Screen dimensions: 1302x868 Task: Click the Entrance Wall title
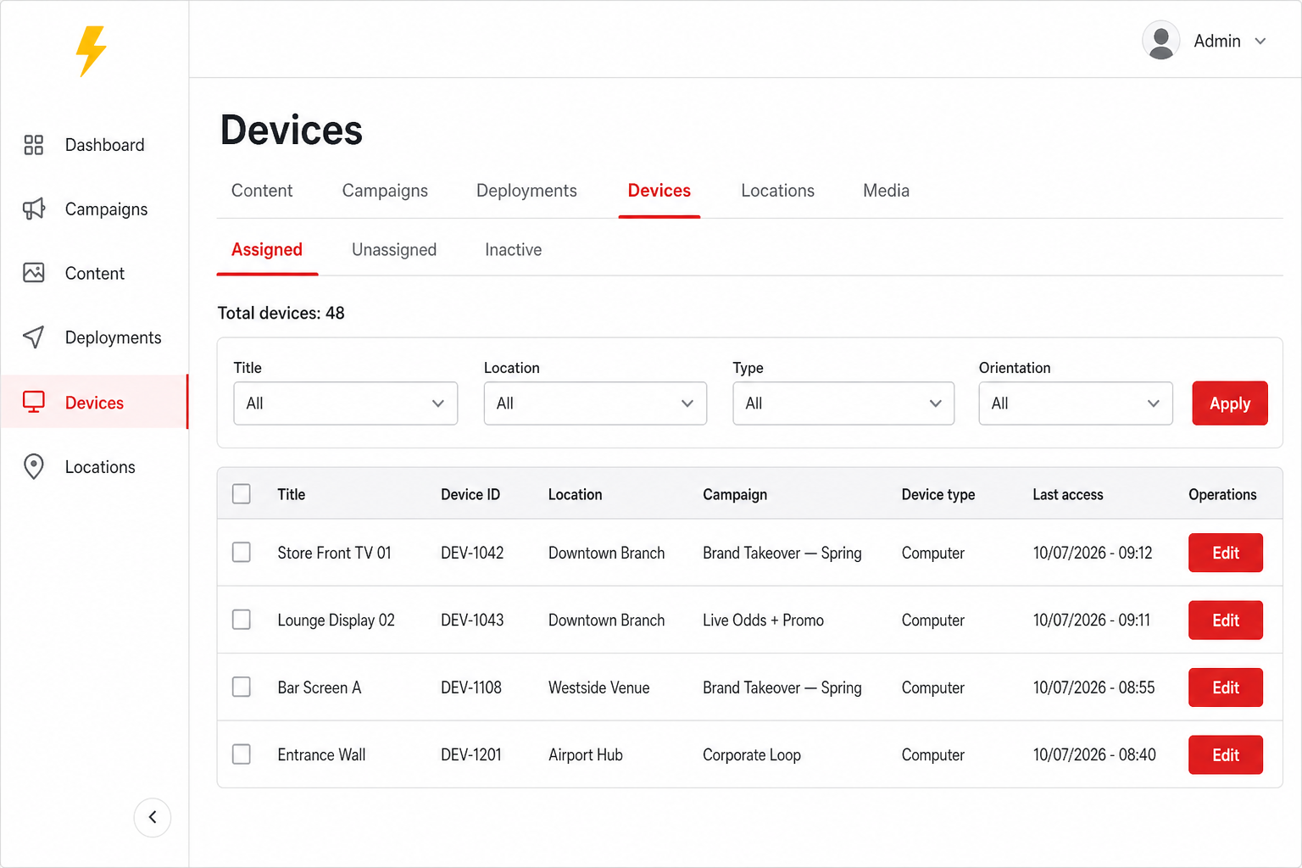[321, 755]
